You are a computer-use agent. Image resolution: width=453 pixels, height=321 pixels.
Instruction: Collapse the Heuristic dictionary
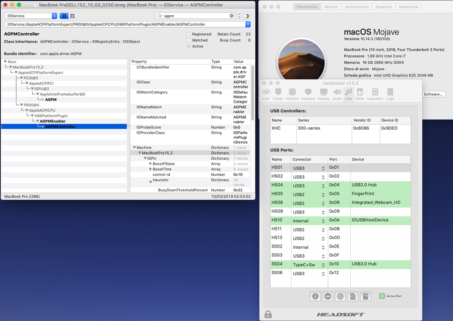coord(150,182)
